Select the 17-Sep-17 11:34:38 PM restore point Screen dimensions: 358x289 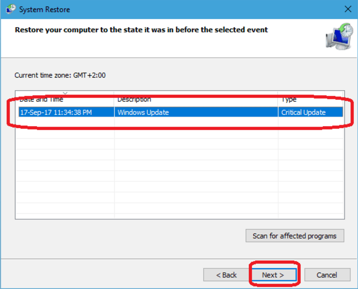pyautogui.click(x=181, y=112)
